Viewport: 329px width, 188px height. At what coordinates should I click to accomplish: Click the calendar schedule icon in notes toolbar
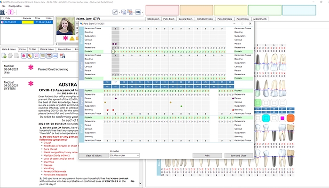pos(49,55)
